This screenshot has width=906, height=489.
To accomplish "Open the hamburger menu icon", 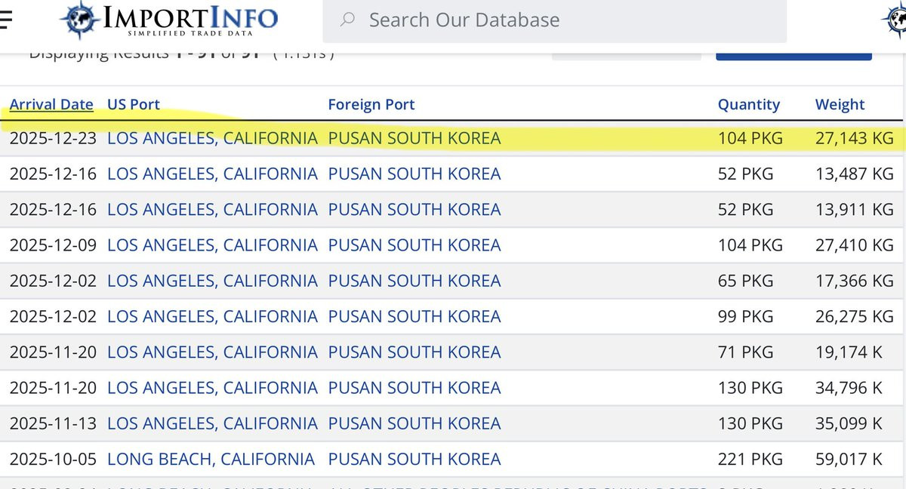I will [5, 19].
